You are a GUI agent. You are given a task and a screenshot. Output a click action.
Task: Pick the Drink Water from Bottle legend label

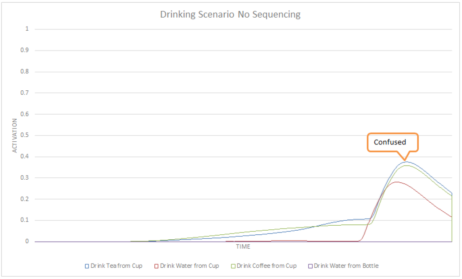tap(346, 266)
